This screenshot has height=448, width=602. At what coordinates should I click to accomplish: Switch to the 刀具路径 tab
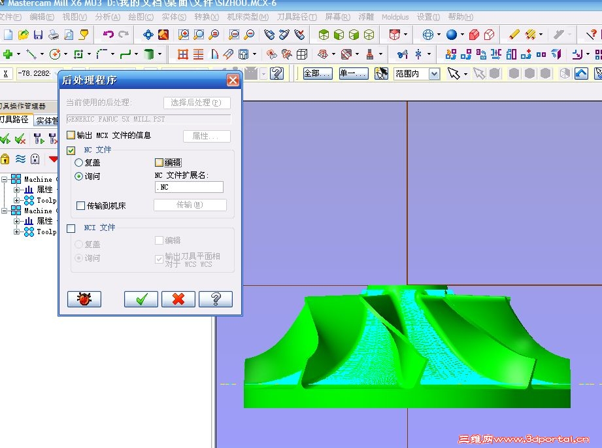tap(15, 120)
